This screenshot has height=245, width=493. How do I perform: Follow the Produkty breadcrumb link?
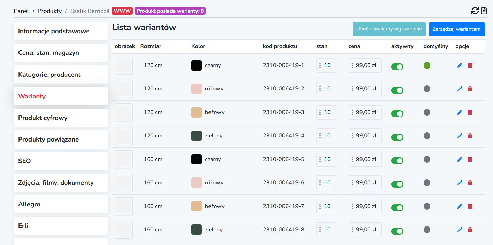(x=50, y=11)
